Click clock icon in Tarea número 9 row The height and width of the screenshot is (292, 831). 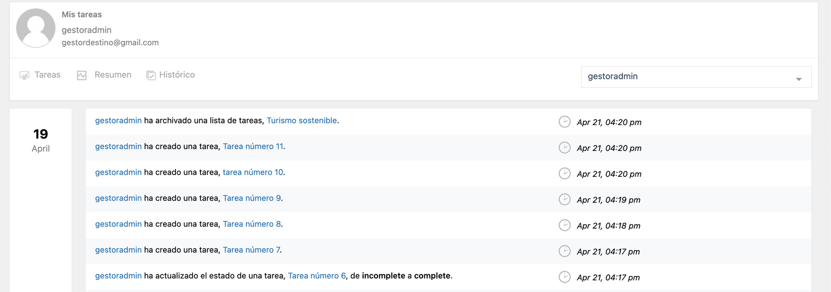click(565, 199)
